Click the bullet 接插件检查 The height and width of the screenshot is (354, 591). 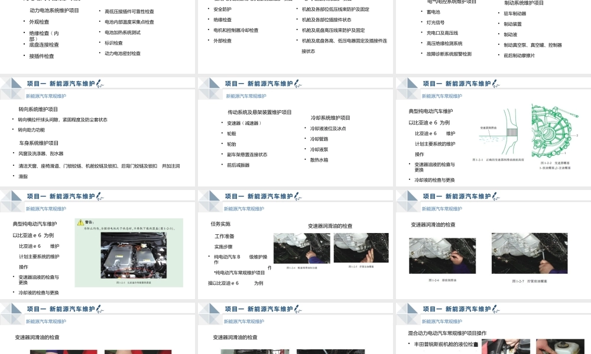(41, 56)
